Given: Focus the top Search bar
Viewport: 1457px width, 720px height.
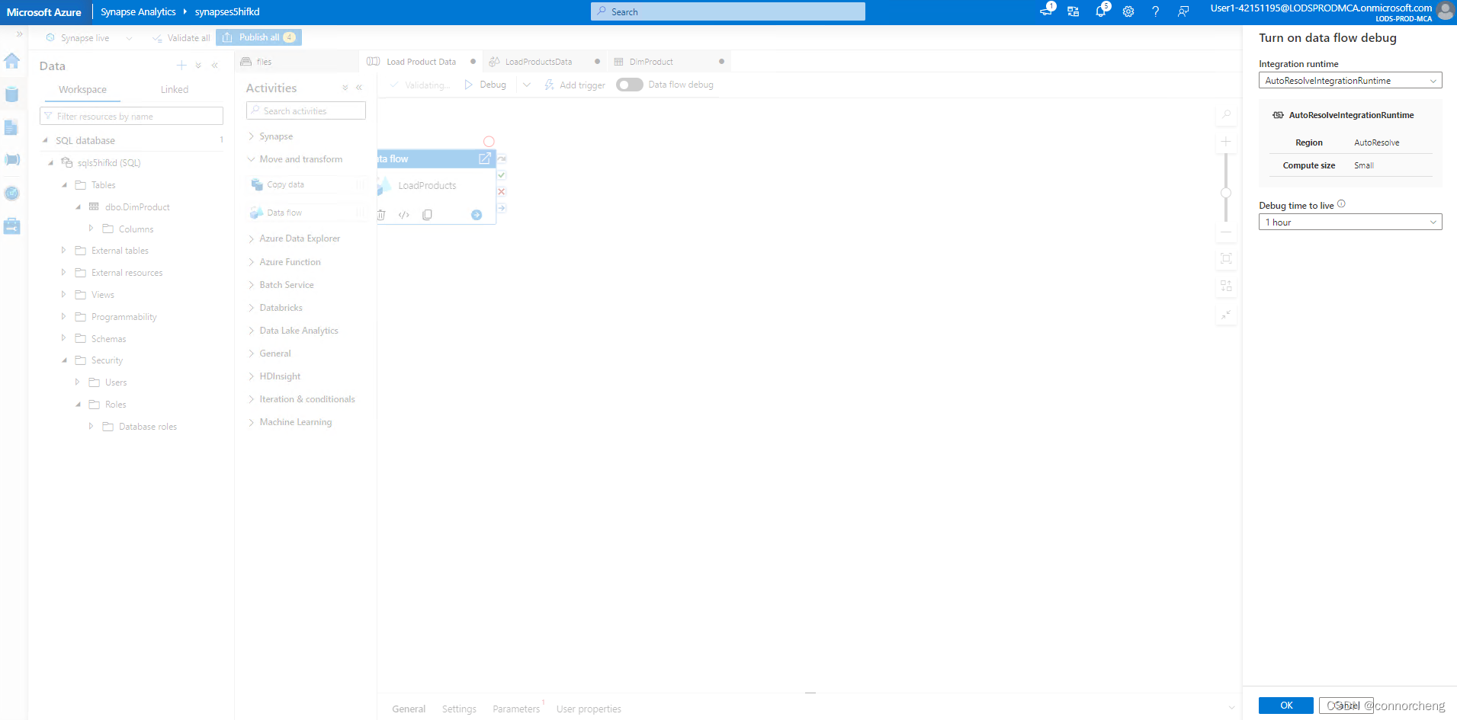Looking at the screenshot, I should pyautogui.click(x=728, y=11).
